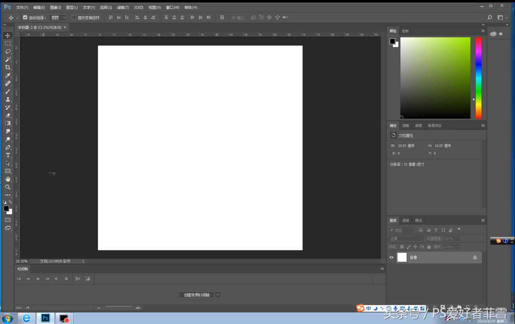The image size is (515, 324).
Task: Select the Brush tool
Action: pyautogui.click(x=8, y=91)
